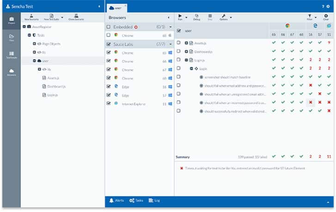Collapse the user scenario tree node
This screenshot has width=336, height=212.
click(34, 61)
